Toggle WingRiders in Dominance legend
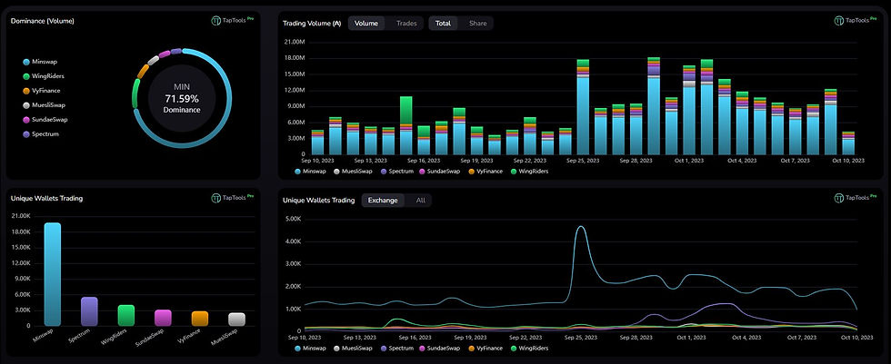 click(x=44, y=76)
